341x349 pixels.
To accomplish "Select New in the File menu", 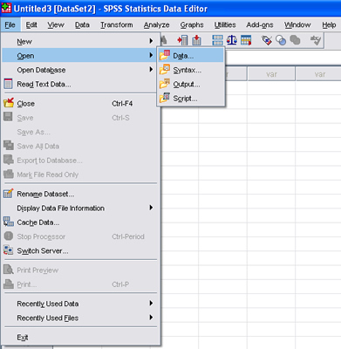I will [x=80, y=41].
